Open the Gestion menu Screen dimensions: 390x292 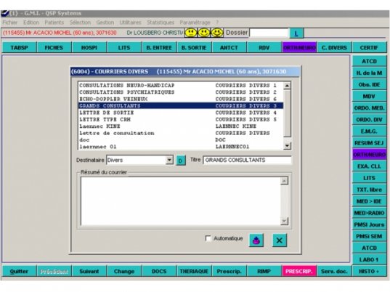click(x=105, y=23)
